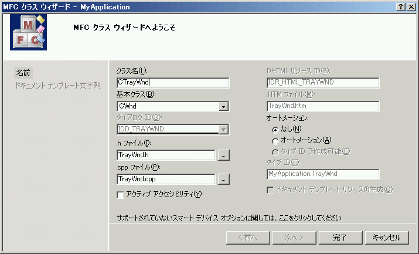Image resolution: width=419 pixels, height=254 pixels.
Task: Click the TrayWnd.cpp file field
Action: (x=166, y=179)
